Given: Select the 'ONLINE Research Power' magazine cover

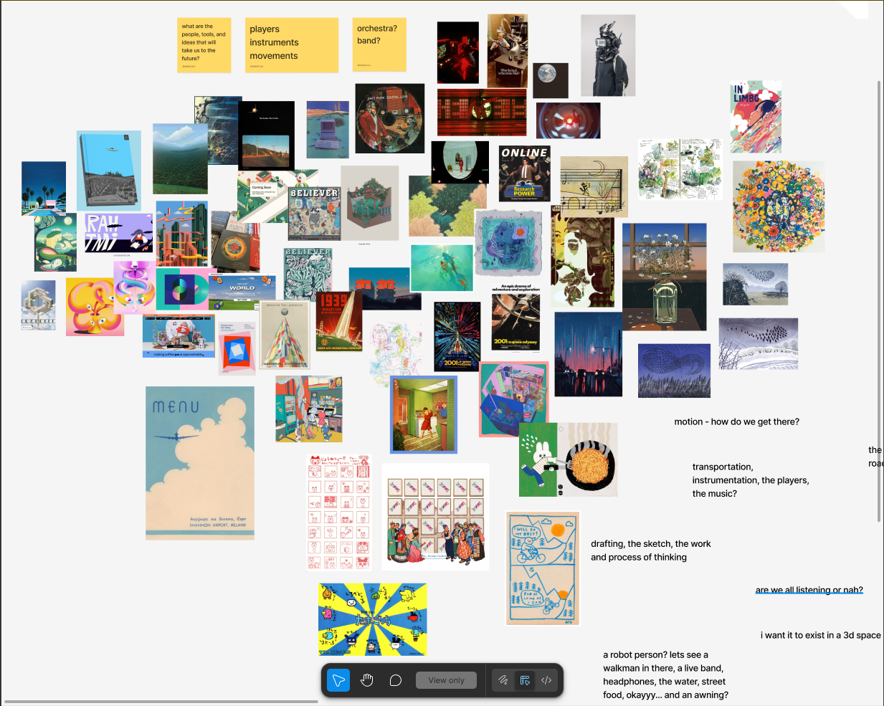Looking at the screenshot, I should [x=525, y=173].
